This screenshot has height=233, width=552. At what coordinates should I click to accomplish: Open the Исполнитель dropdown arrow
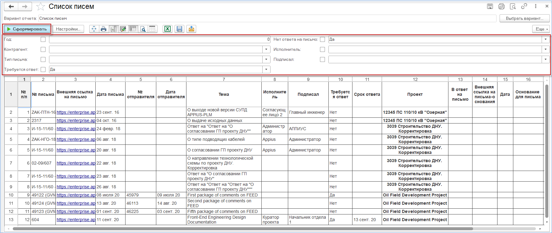tap(546, 49)
